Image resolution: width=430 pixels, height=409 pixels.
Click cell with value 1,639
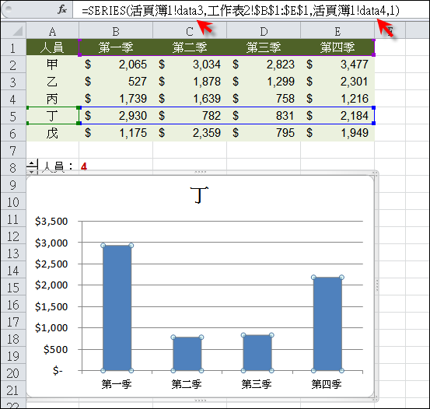tap(190, 99)
